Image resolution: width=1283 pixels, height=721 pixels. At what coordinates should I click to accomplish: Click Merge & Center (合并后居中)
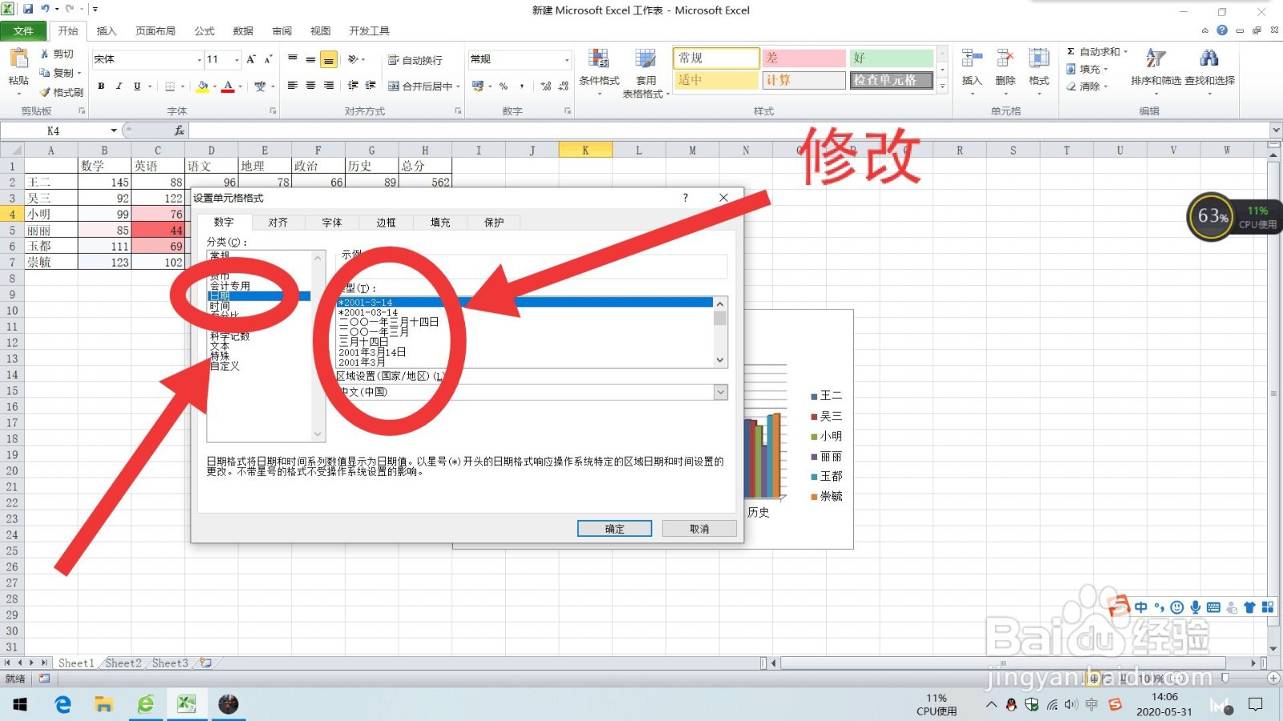[419, 86]
